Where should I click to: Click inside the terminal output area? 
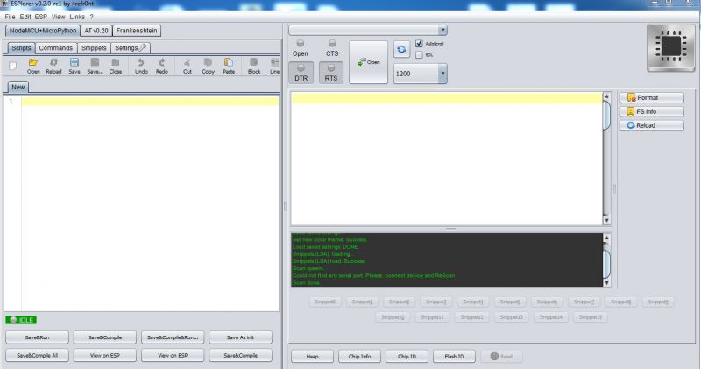[447, 159]
